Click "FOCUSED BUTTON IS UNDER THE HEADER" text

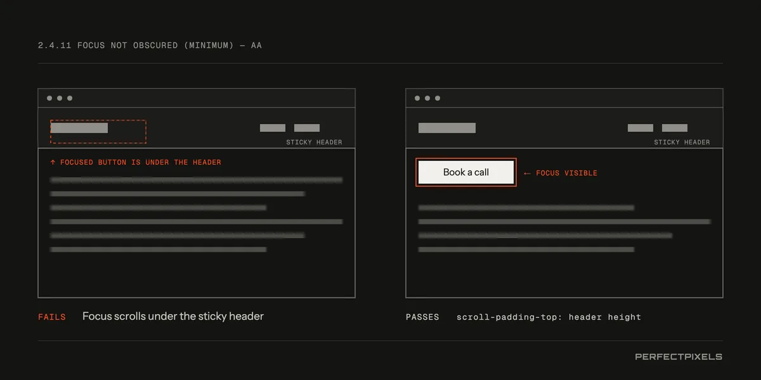click(141, 163)
